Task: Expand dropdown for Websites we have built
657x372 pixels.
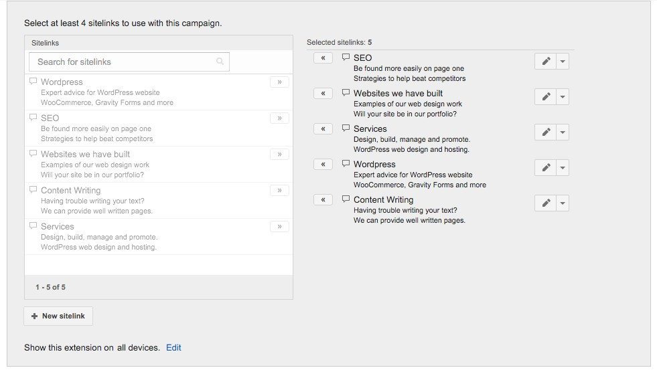Action: [x=563, y=97]
